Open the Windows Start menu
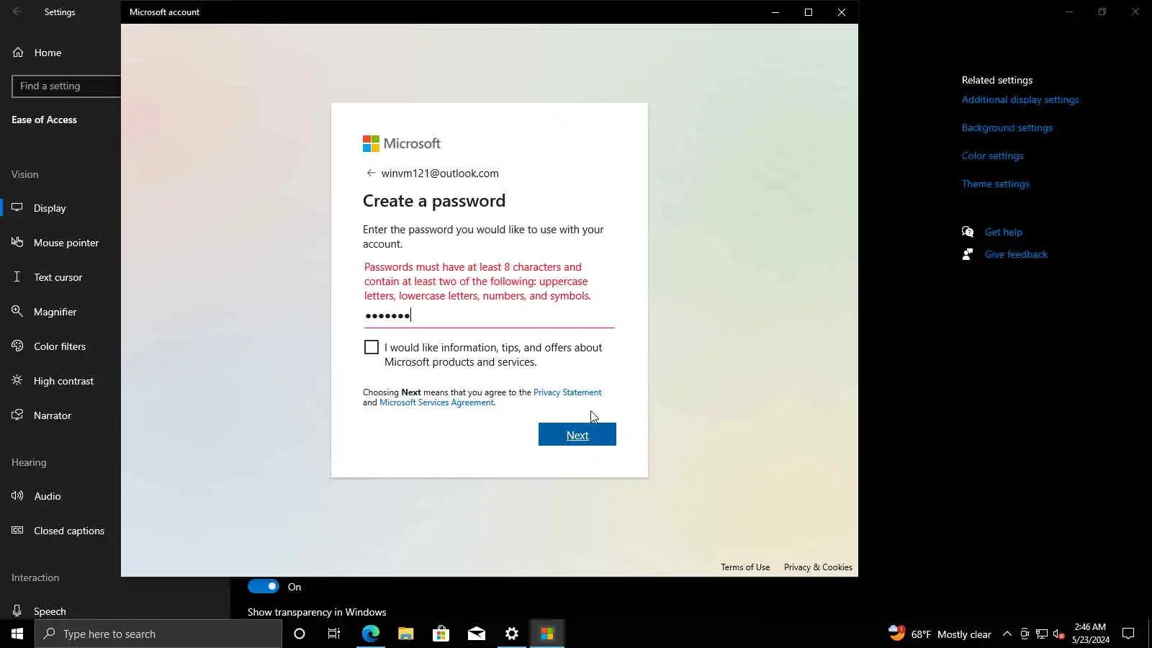This screenshot has width=1152, height=648. tap(17, 634)
